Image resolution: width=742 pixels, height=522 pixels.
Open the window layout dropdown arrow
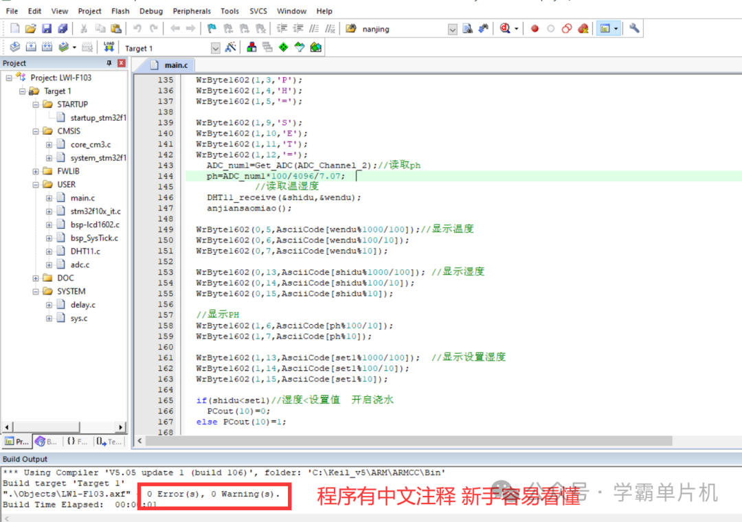pyautogui.click(x=616, y=29)
